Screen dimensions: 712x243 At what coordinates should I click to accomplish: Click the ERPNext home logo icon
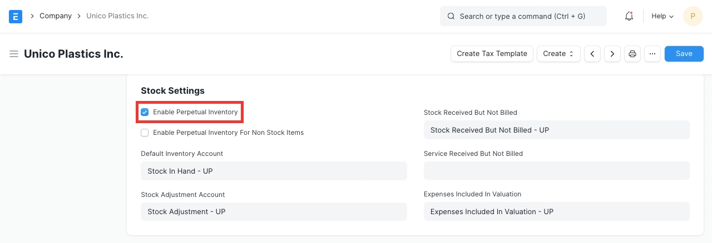coord(16,16)
